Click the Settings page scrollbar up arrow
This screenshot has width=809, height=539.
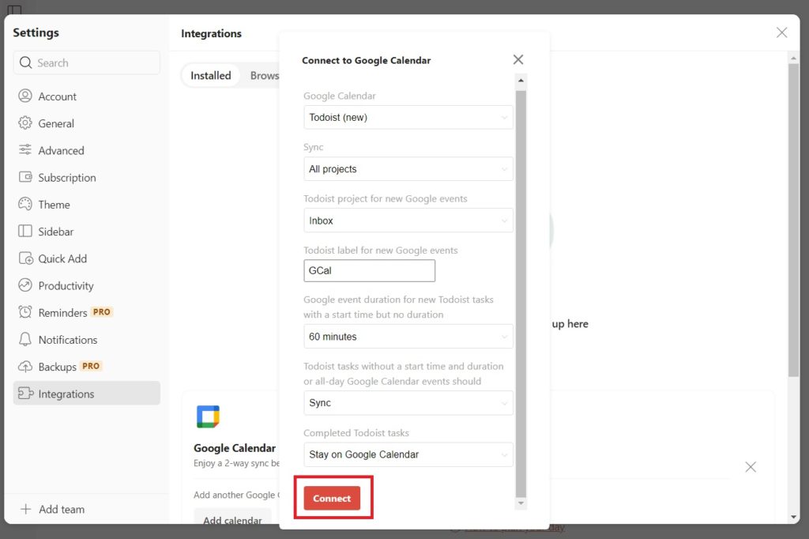(793, 58)
